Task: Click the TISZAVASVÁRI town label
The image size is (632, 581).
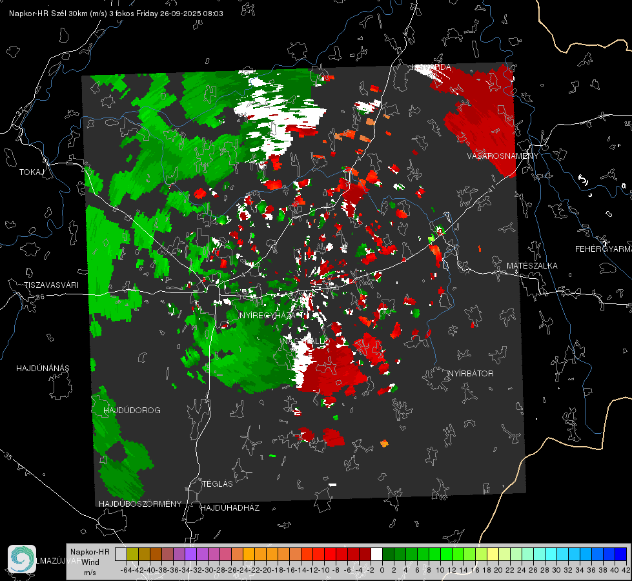Action: pos(52,285)
